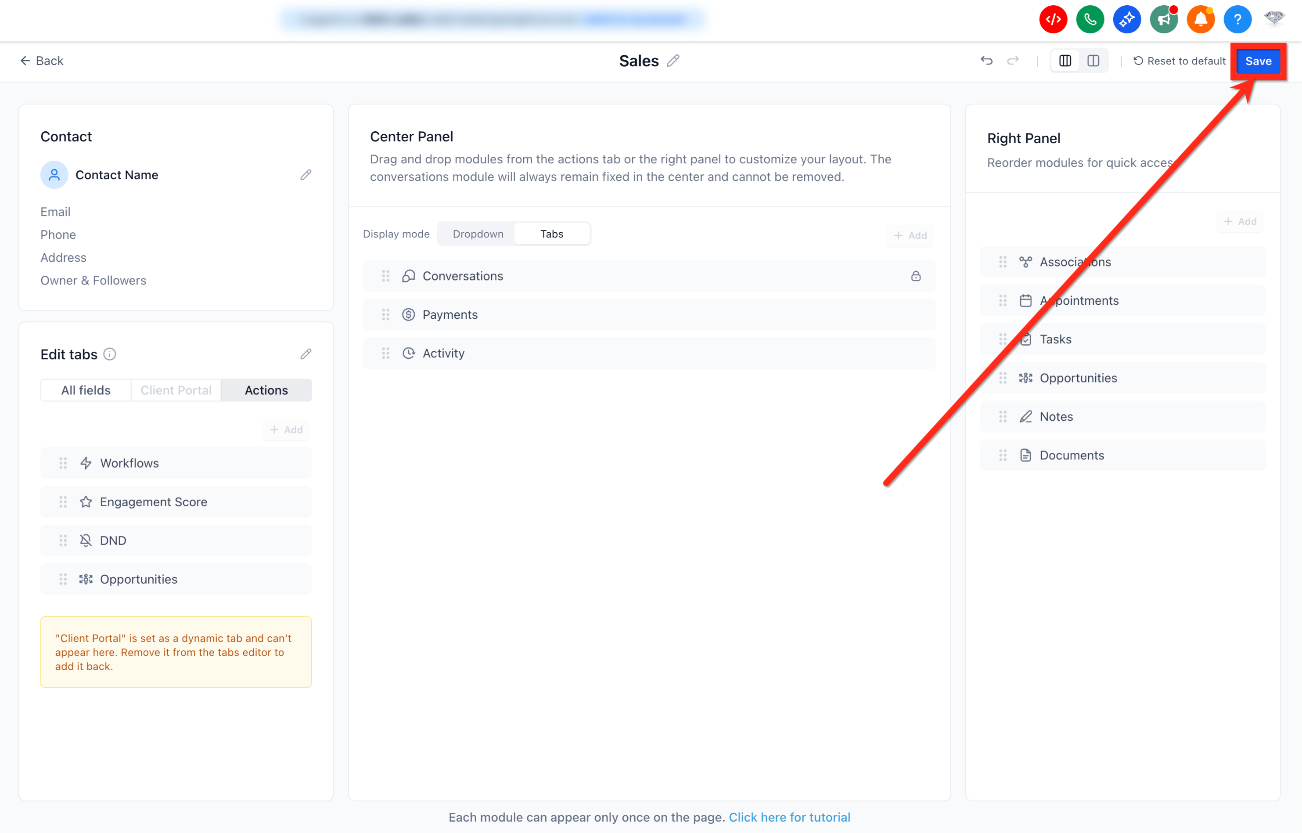Grab the Workflows drag handle

pos(63,463)
